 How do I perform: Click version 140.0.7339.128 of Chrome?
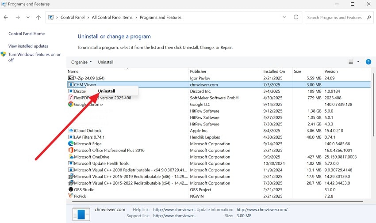[338, 104]
